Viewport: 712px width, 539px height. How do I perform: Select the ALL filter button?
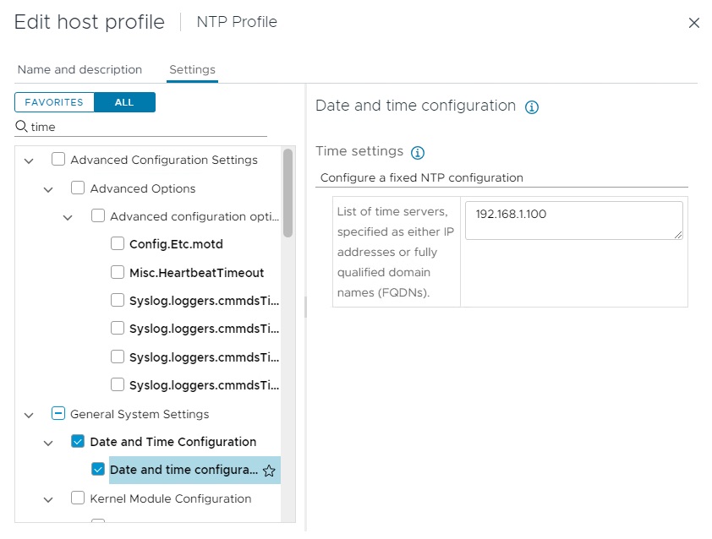pyautogui.click(x=124, y=102)
